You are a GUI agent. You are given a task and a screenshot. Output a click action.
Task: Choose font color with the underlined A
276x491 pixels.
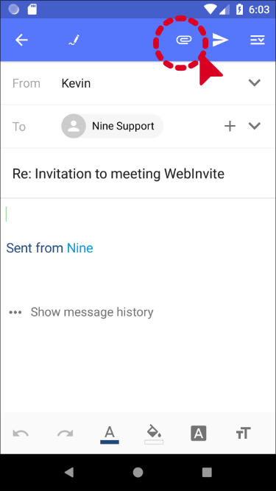click(110, 434)
